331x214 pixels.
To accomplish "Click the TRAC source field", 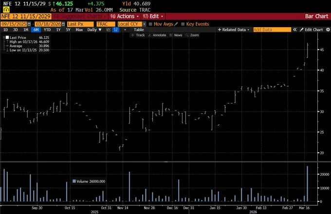I will tap(106, 24).
